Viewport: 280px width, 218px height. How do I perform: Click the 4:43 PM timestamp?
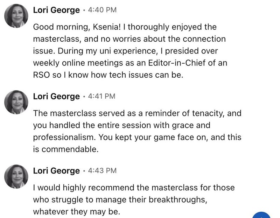tap(102, 170)
